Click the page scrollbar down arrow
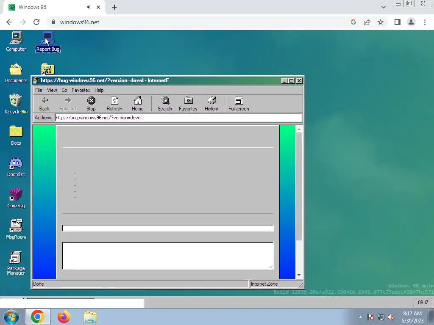434x325 pixels. click(x=299, y=275)
